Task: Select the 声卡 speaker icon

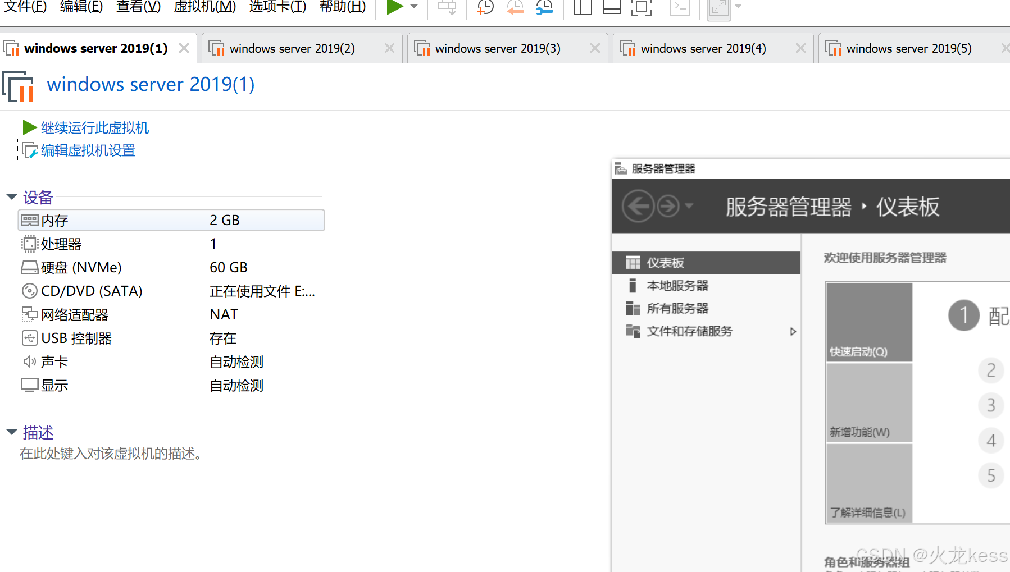Action: tap(29, 361)
